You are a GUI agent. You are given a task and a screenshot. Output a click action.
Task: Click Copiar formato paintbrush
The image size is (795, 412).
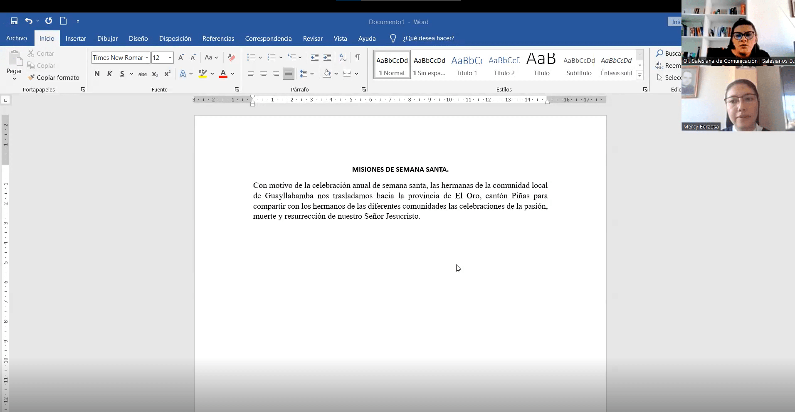[x=53, y=77]
